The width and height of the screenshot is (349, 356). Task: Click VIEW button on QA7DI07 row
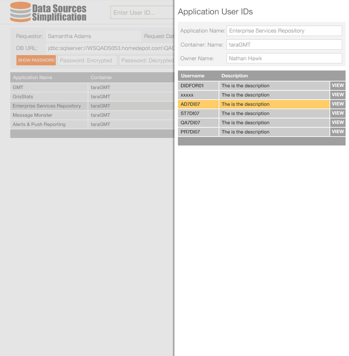[338, 123]
